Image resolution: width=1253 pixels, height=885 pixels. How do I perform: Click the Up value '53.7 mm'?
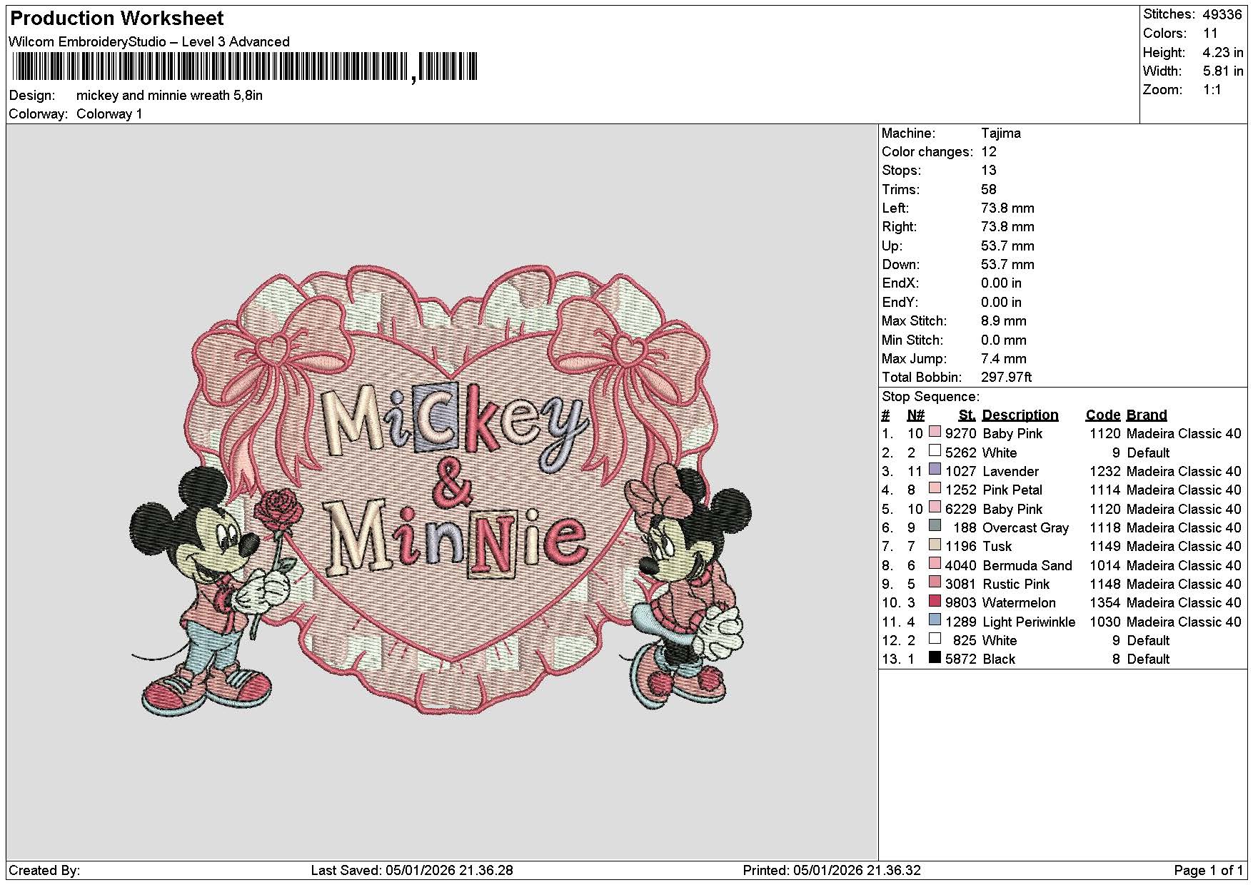tap(1007, 246)
